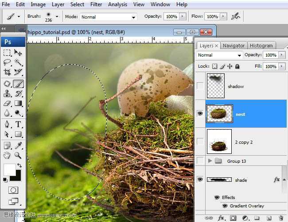
Task: Open the Filter menu
Action: [x=96, y=4]
